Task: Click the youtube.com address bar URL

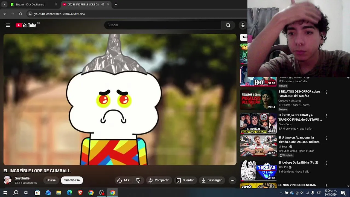Action: point(60,14)
